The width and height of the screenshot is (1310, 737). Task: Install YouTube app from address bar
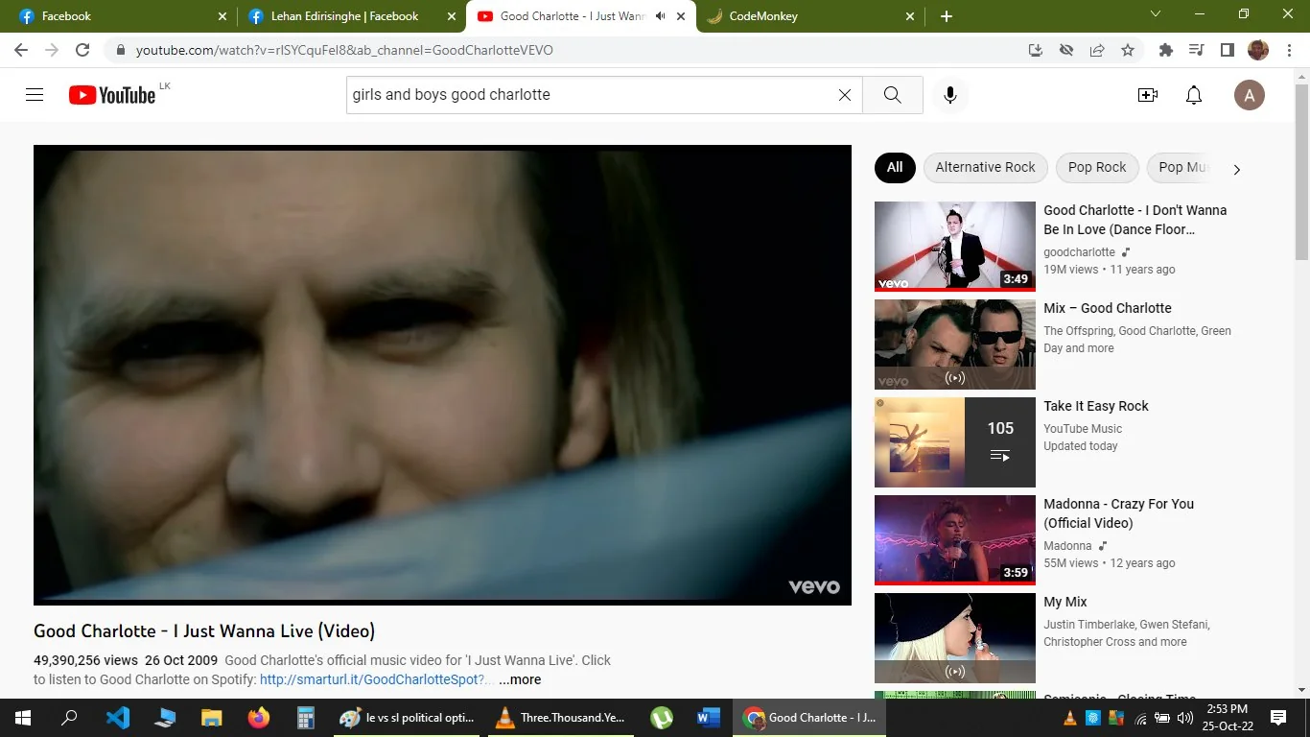point(1035,50)
